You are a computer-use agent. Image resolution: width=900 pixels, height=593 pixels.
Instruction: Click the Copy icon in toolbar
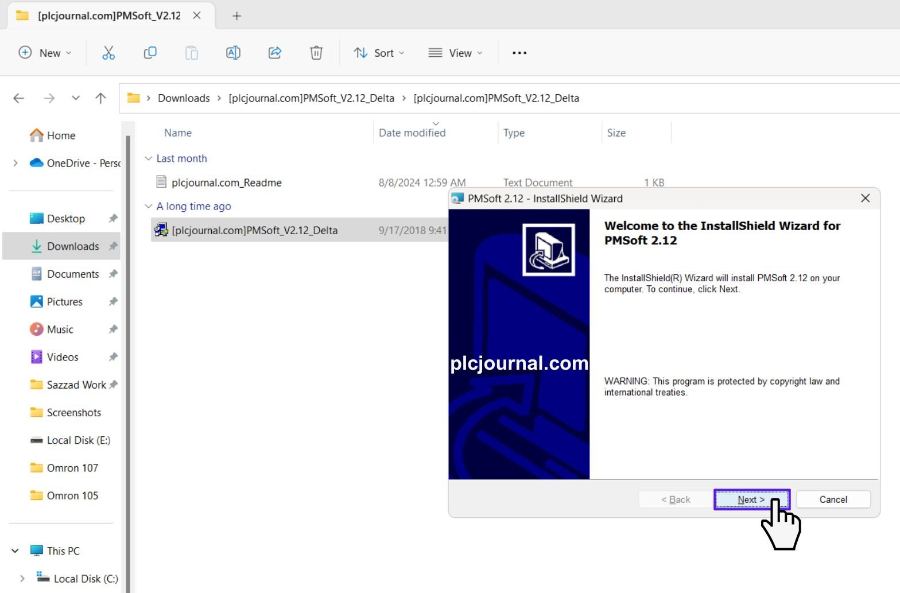pyautogui.click(x=150, y=53)
